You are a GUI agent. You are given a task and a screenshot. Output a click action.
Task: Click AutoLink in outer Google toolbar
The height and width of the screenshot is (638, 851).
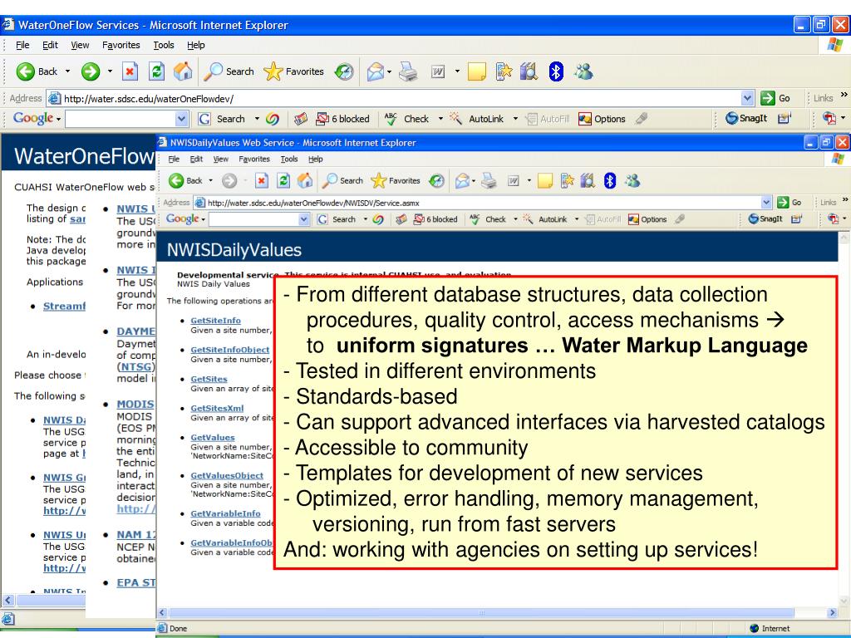coord(477,118)
